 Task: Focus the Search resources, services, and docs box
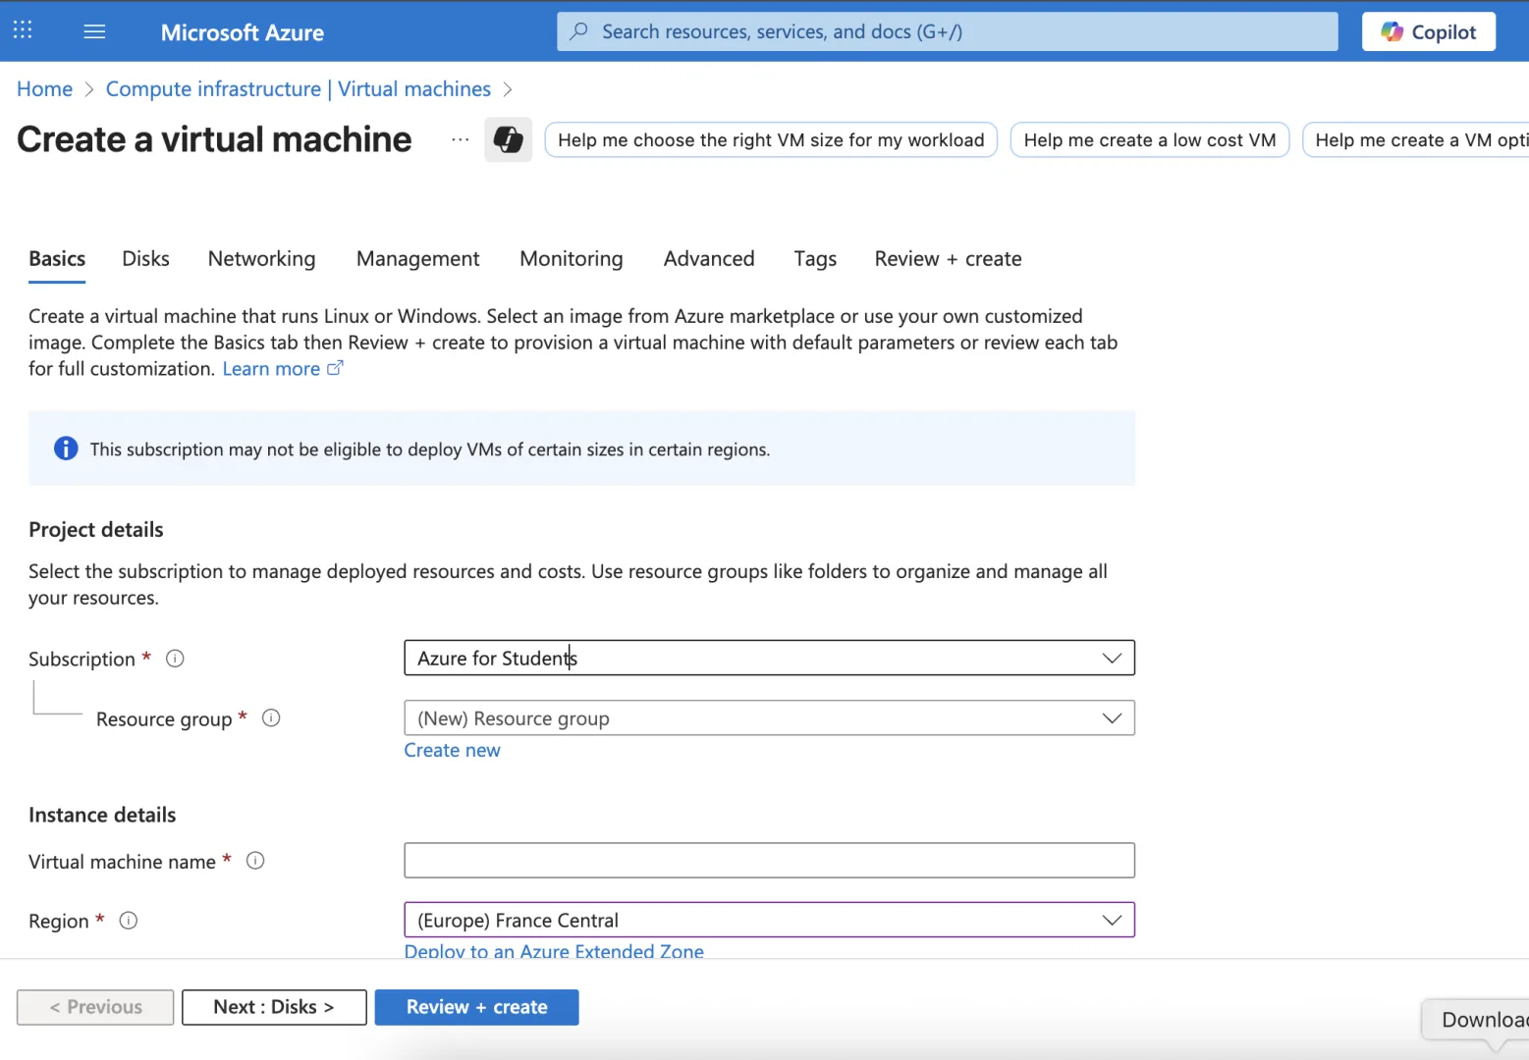(948, 31)
